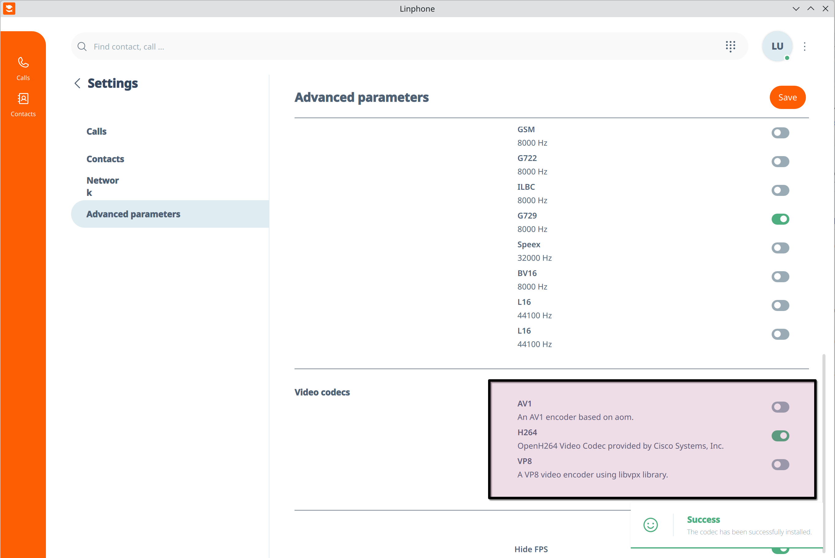Click the Linphone logo in title bar
The width and height of the screenshot is (835, 558).
pyautogui.click(x=9, y=9)
